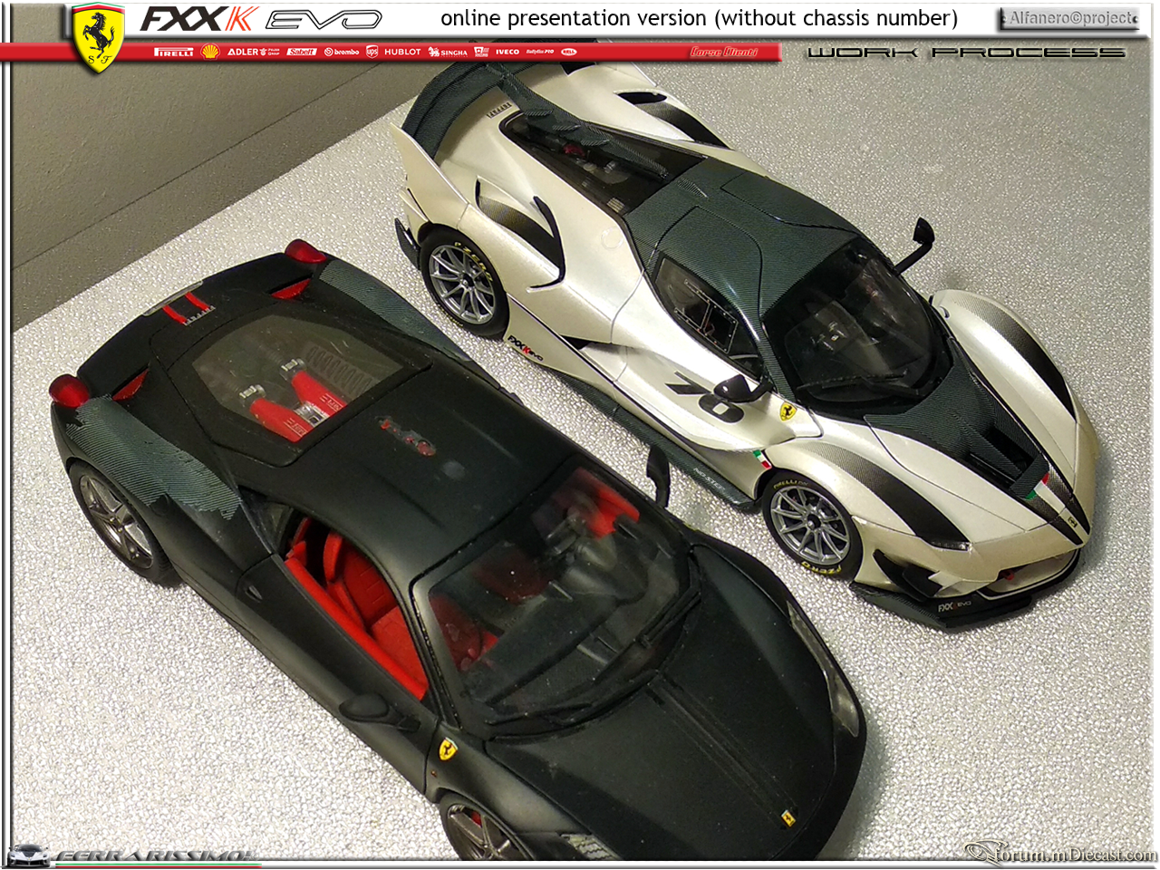
Task: Click the Singha sponsor logo
Action: coord(448,52)
